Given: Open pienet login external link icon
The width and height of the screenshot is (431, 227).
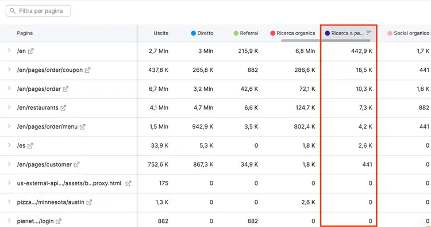Looking at the screenshot, I should coord(58,221).
